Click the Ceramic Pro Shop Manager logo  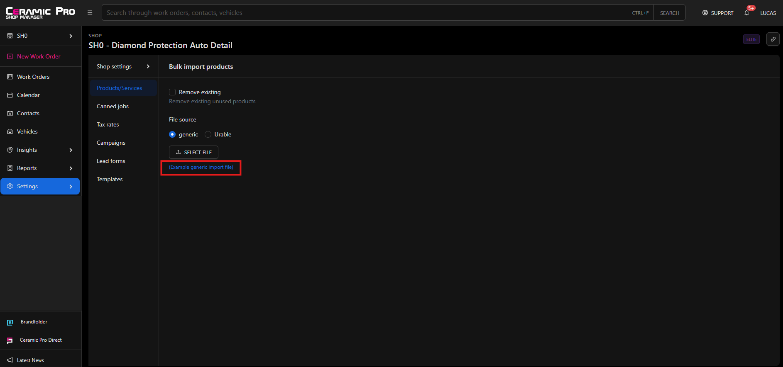coord(40,13)
